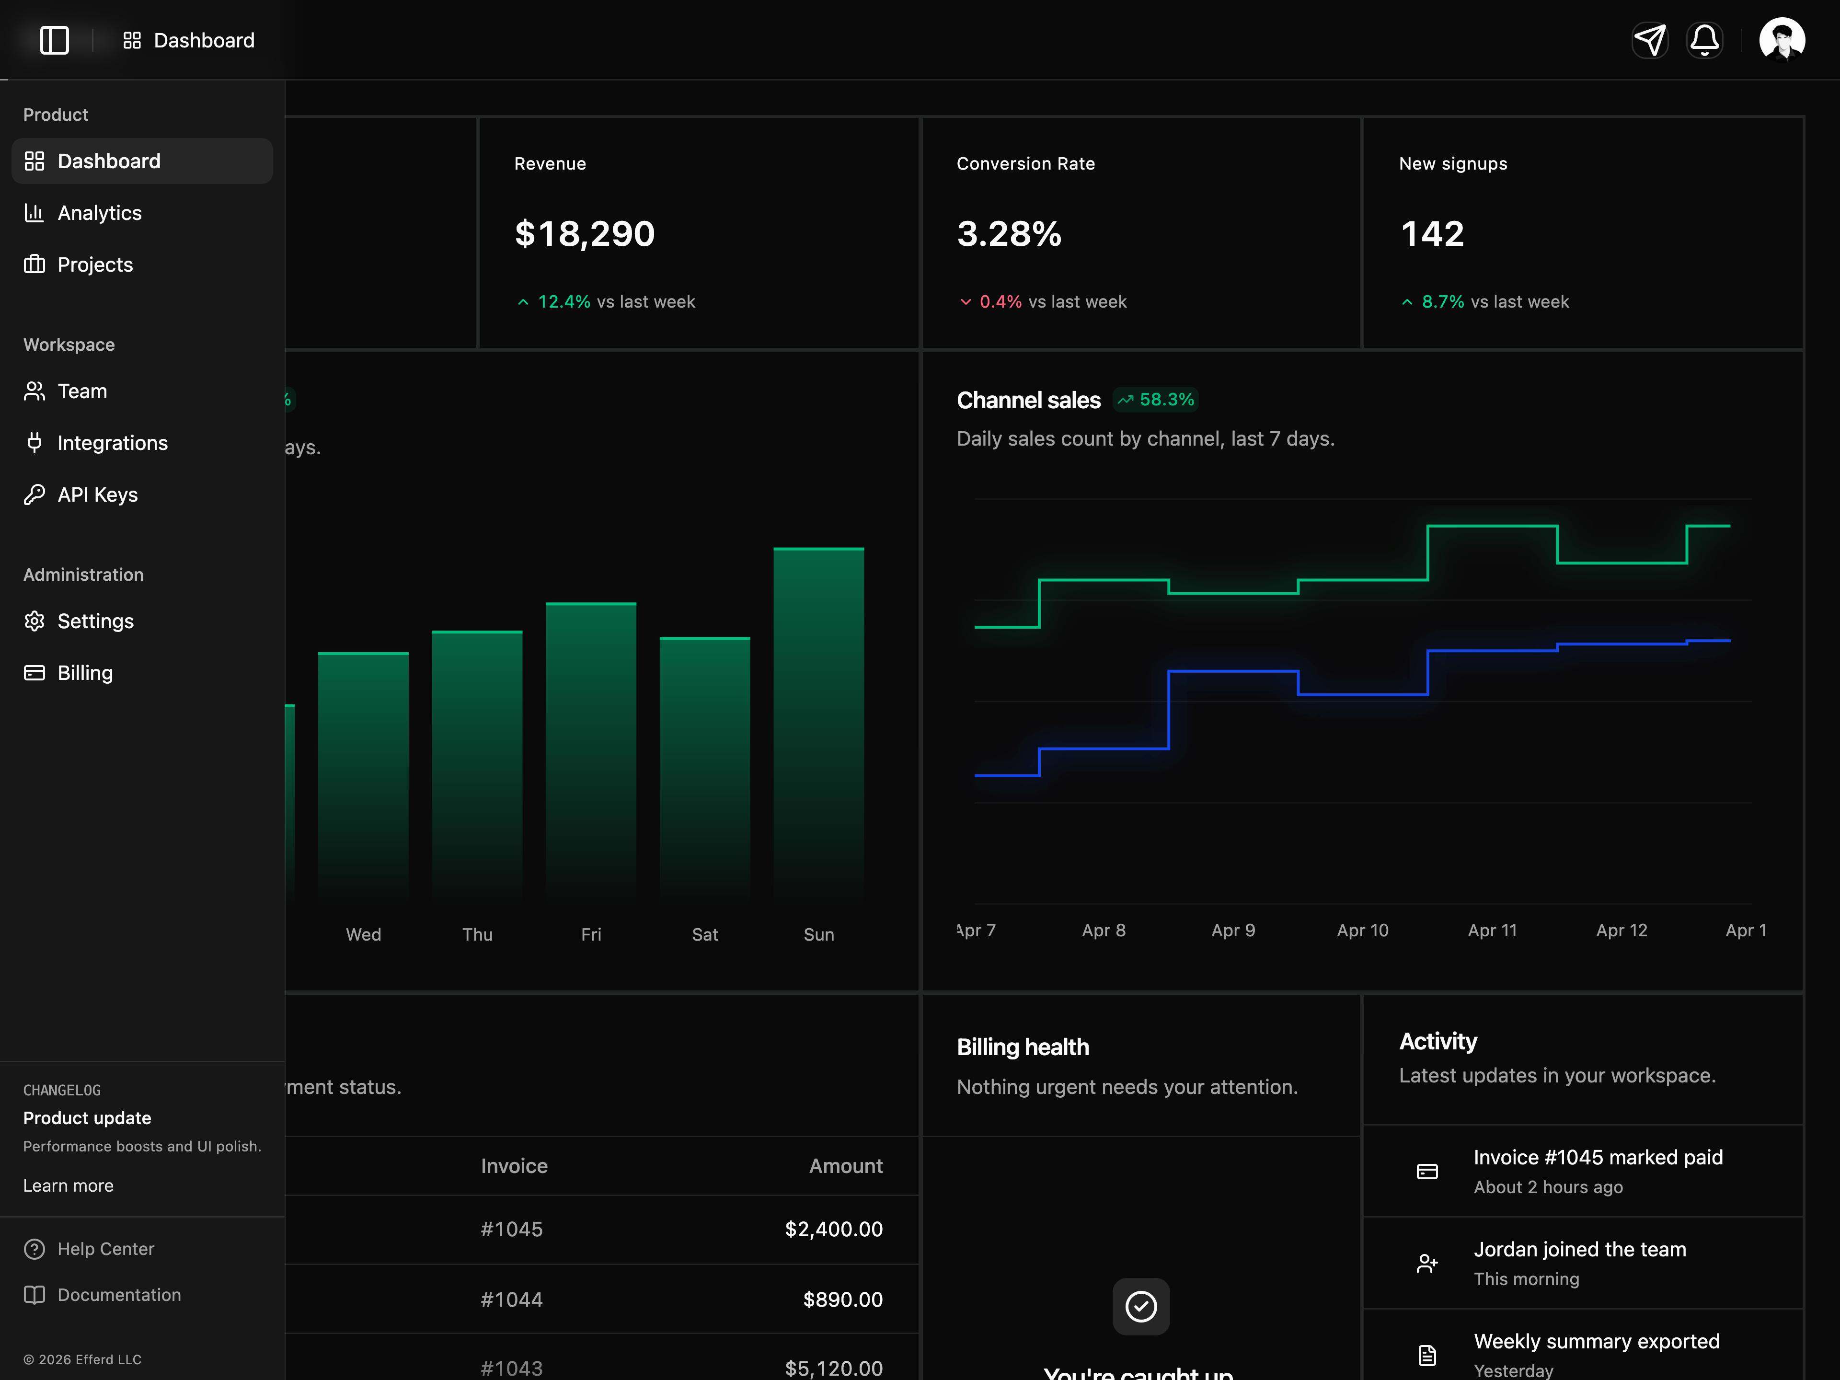Click the Dashboard breadcrumb title
The image size is (1840, 1380).
(x=204, y=40)
